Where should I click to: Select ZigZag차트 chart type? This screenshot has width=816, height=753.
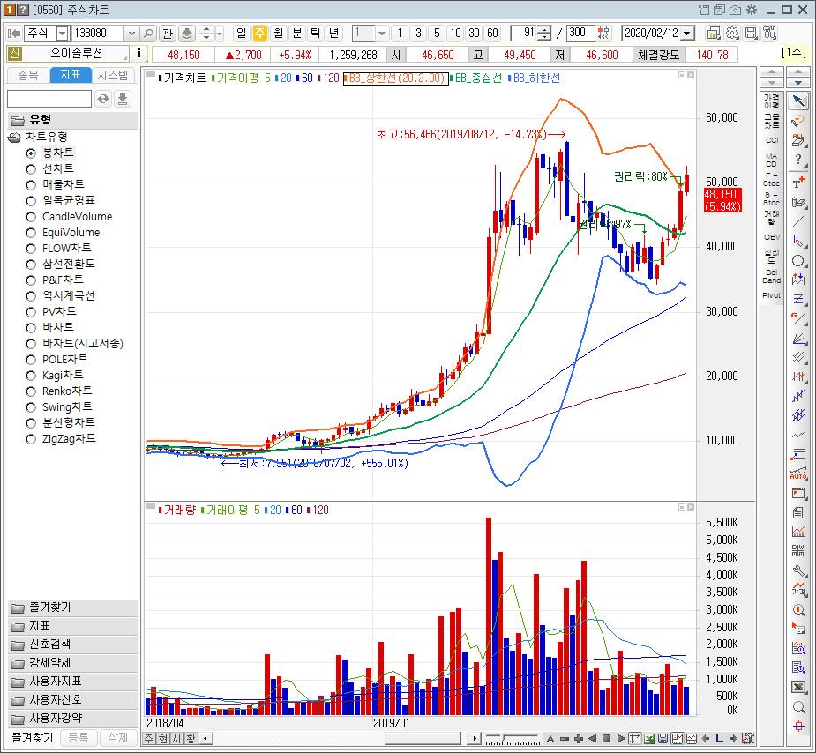tap(61, 439)
